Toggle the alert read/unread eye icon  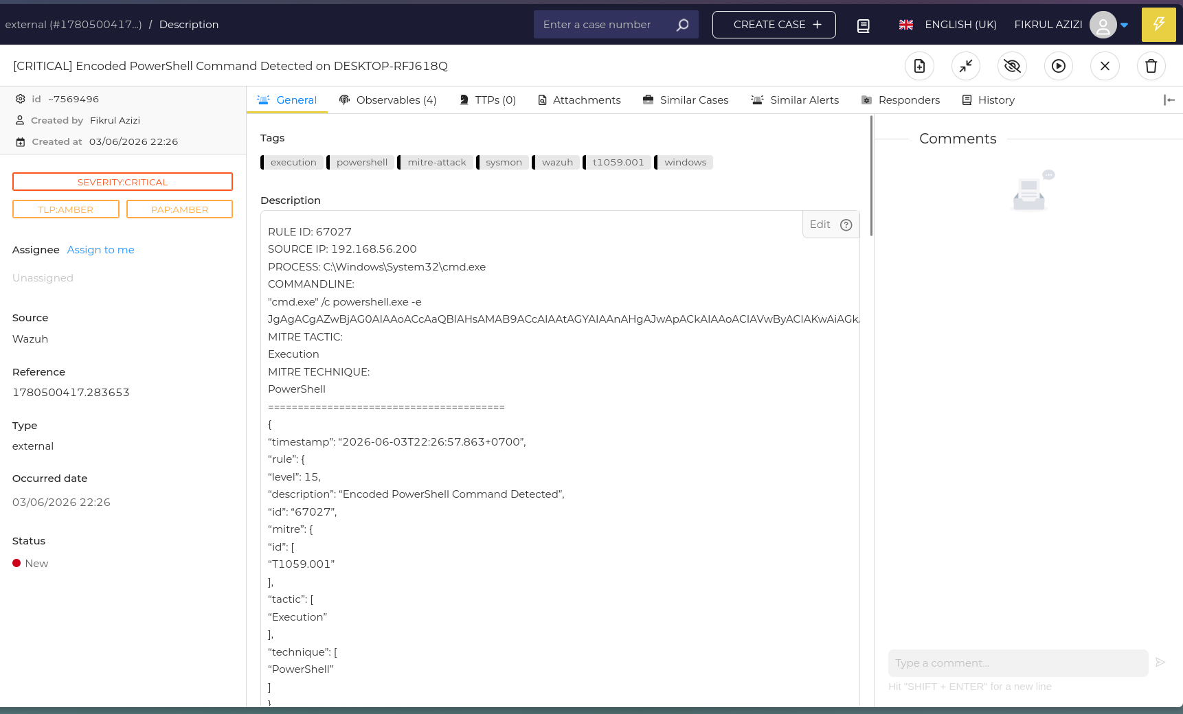[x=1012, y=66]
